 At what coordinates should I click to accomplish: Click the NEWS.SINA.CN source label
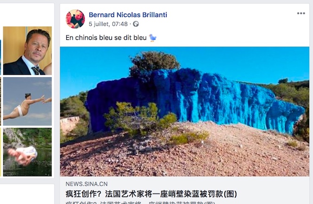(87, 184)
